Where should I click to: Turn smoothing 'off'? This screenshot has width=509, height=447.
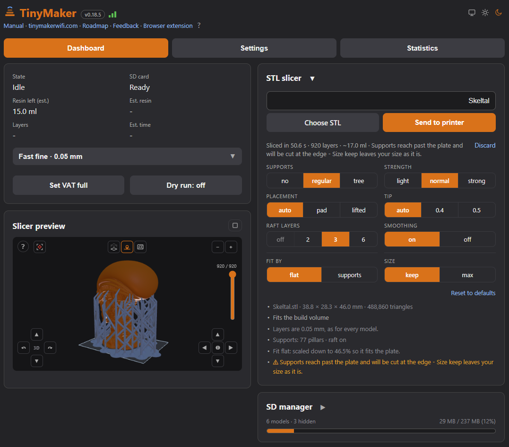[467, 239]
